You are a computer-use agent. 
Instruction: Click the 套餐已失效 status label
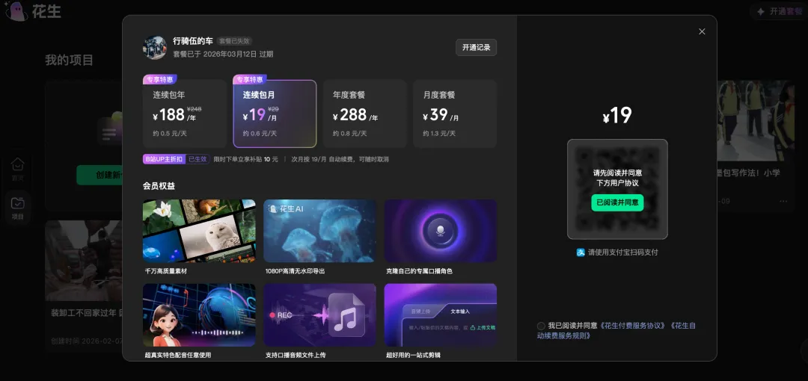click(x=234, y=41)
